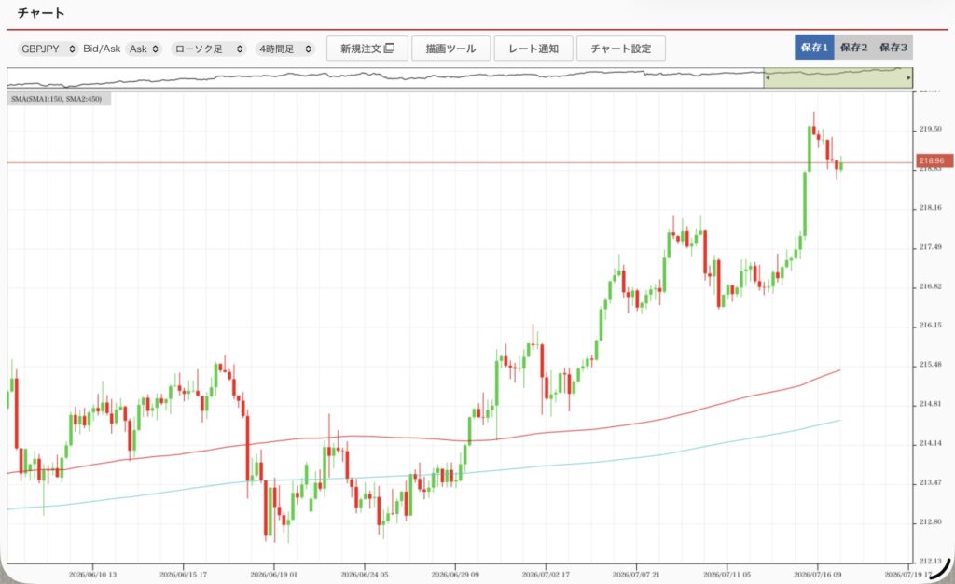Open チャート設定 chart settings
The width and height of the screenshot is (955, 584).
[x=620, y=49]
